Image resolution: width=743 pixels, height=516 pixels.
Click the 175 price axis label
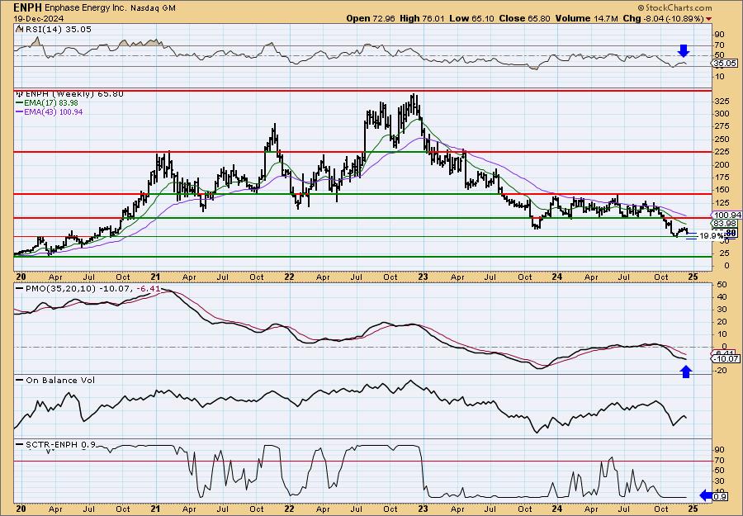pos(722,178)
